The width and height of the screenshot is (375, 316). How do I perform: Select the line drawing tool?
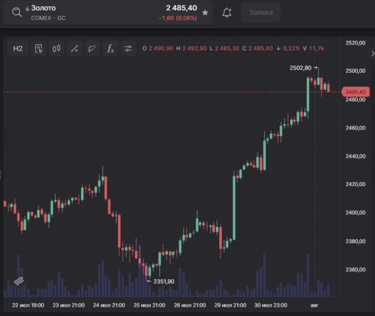[74, 48]
